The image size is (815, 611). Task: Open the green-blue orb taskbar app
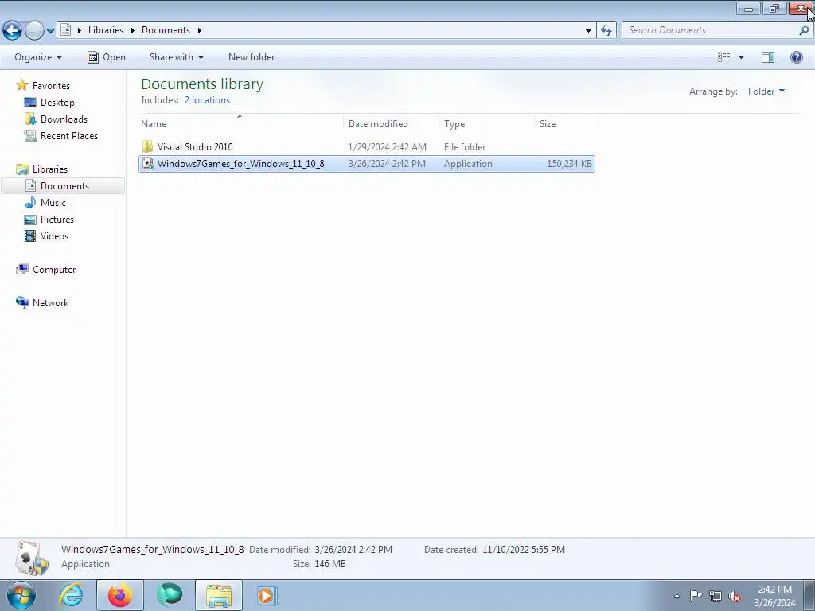coord(170,595)
